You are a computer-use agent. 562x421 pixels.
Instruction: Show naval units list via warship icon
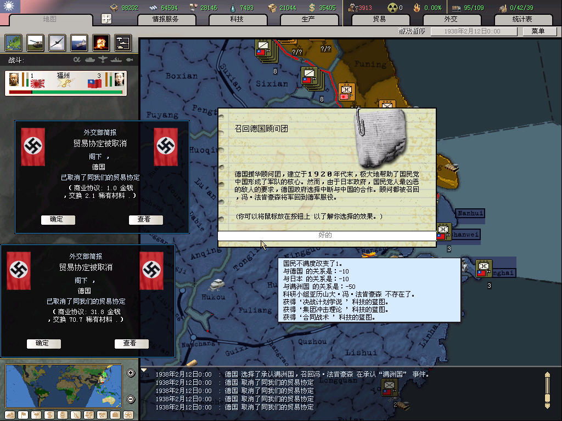79,43
